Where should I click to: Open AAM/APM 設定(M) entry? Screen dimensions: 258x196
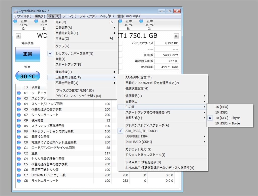[162, 77]
